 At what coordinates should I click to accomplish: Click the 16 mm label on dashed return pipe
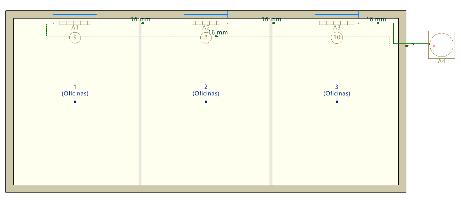point(218,32)
